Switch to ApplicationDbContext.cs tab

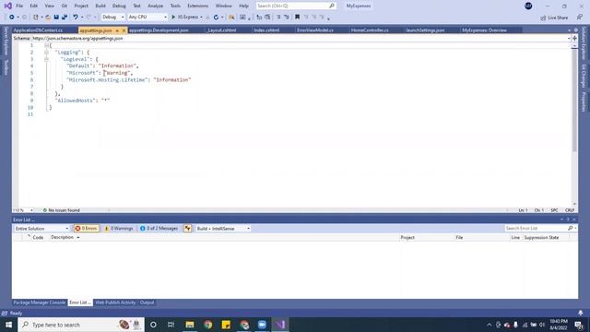[38, 30]
